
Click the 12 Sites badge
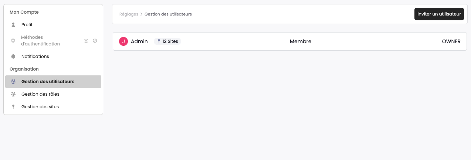pos(167,41)
